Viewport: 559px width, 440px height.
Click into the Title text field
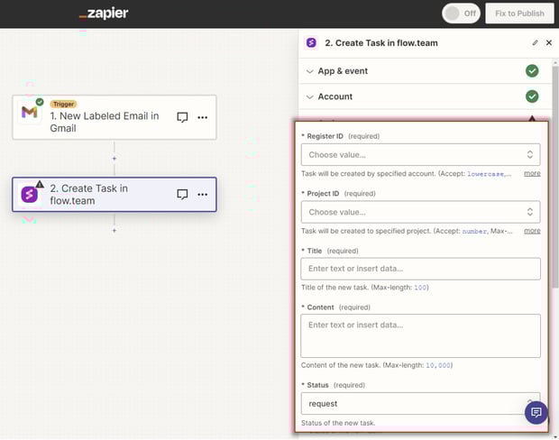pos(420,269)
